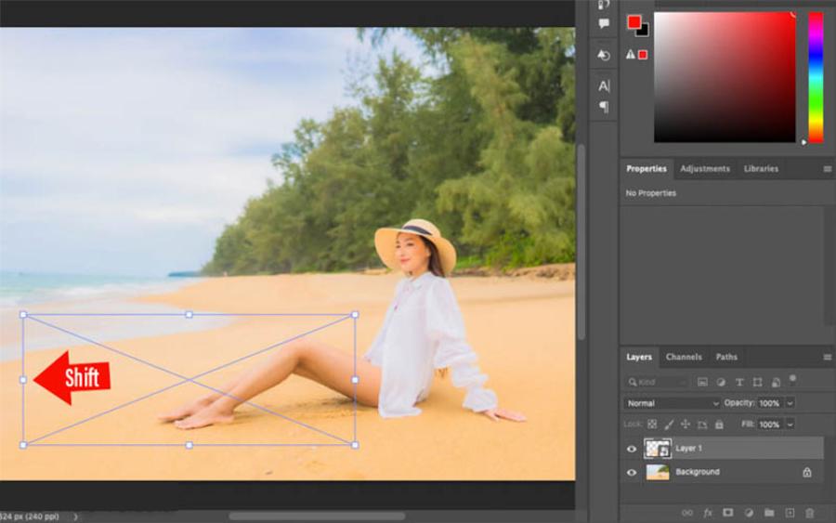The image size is (836, 523).
Task: Hide Layer 1 using its eye icon
Action: 632,449
